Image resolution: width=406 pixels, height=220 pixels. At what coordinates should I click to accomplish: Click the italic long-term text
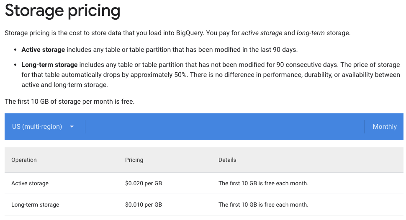pos(311,33)
